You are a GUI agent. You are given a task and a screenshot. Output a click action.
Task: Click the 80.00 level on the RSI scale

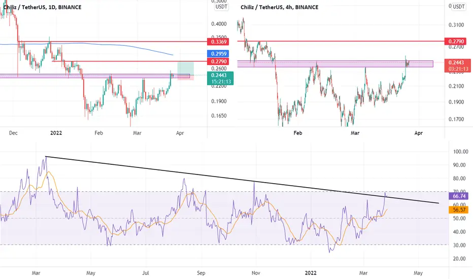(x=459, y=179)
